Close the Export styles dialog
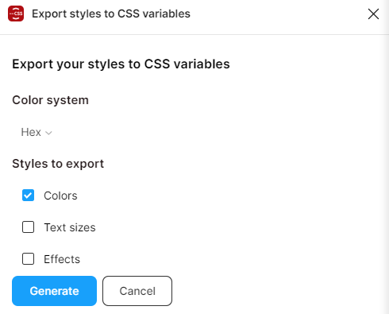This screenshot has height=314, width=389. pos(373,14)
